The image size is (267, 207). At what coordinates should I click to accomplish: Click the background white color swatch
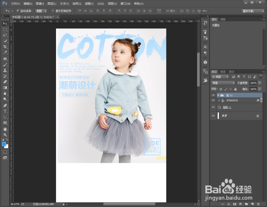pos(7,147)
